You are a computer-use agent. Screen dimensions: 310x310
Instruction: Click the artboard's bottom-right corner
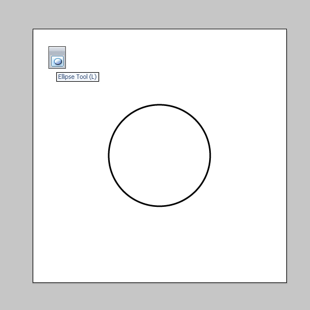286,282
